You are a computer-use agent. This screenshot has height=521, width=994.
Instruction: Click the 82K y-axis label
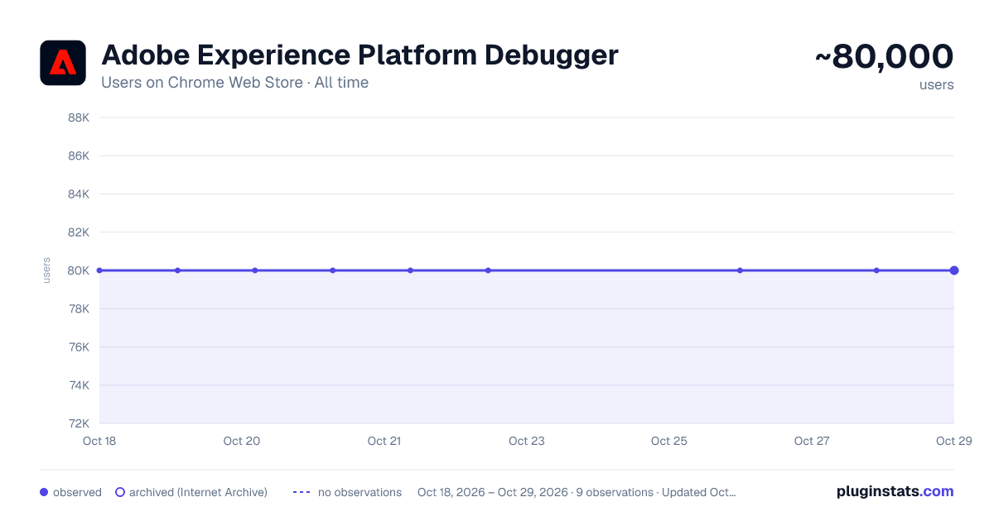pyautogui.click(x=79, y=232)
